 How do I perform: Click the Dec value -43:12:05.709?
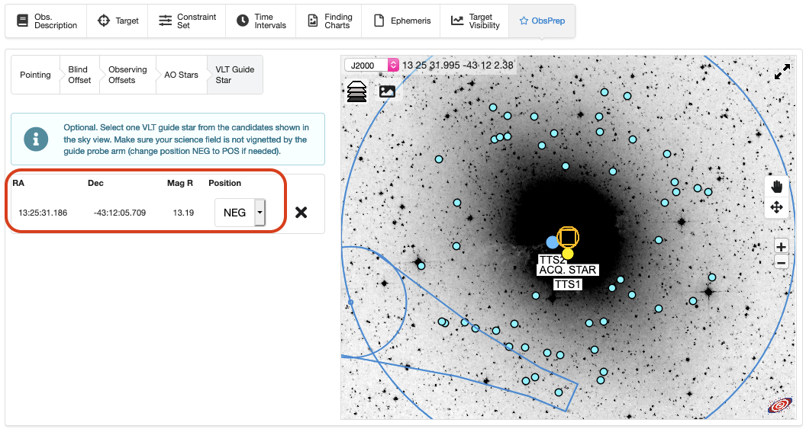(x=120, y=213)
